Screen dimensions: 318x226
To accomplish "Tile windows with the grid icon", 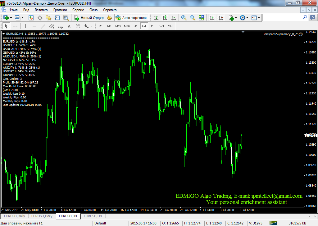I will tap(201, 18).
